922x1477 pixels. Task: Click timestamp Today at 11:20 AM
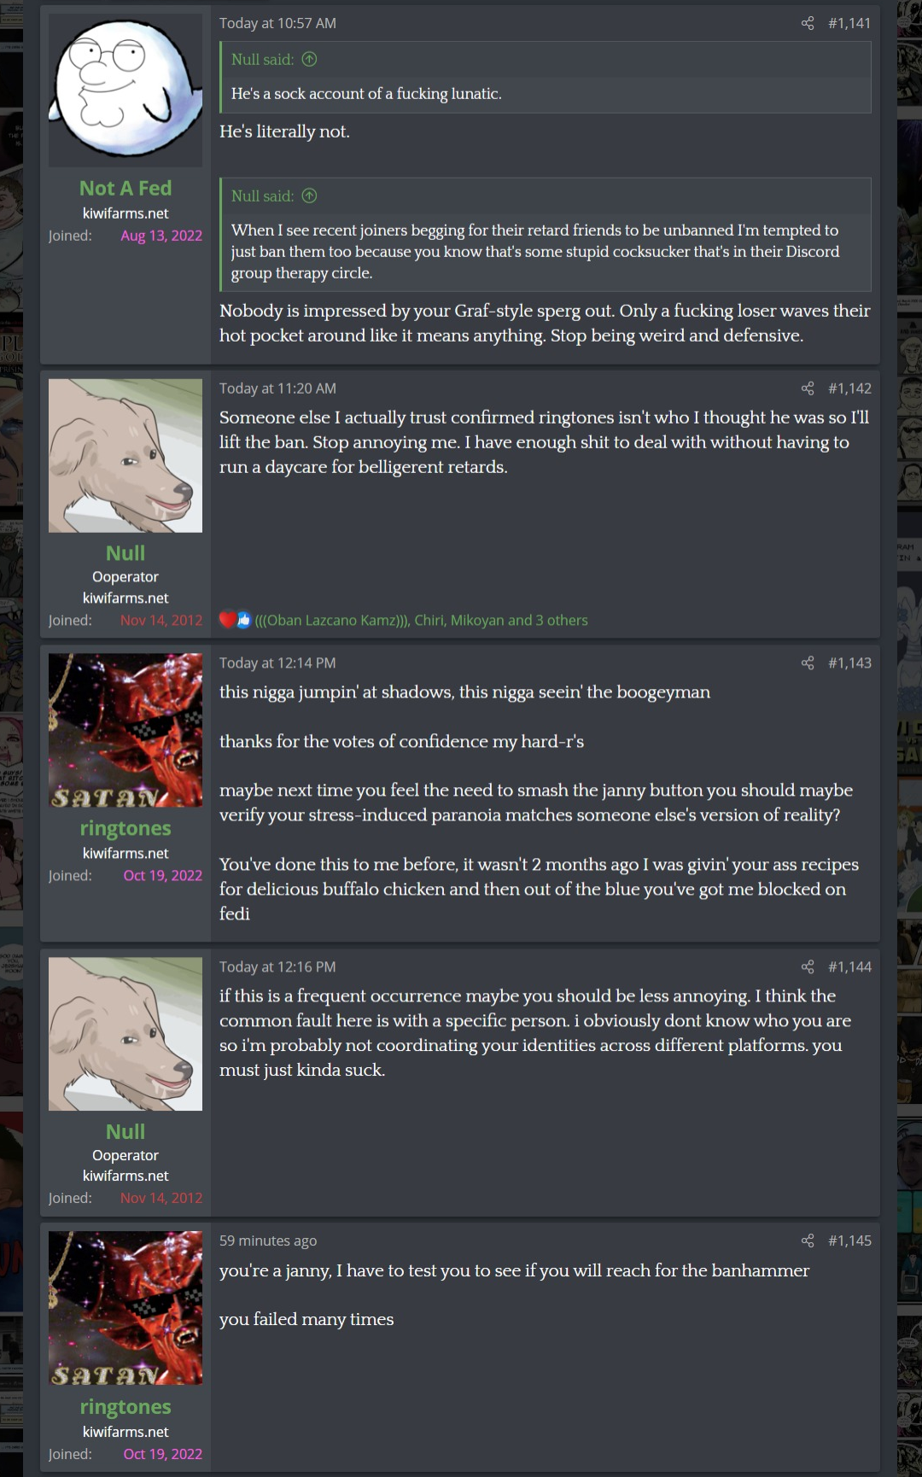277,388
